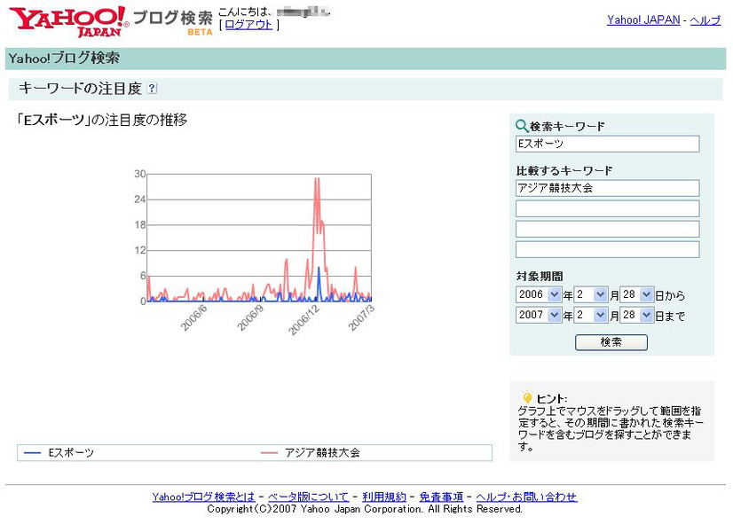Open the ヘルプ link at top right
This screenshot has width=733, height=532.
[705, 20]
